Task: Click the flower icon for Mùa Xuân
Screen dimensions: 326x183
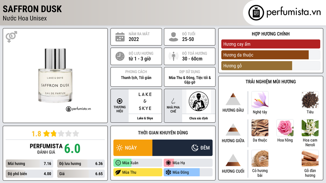Action: 118,163
